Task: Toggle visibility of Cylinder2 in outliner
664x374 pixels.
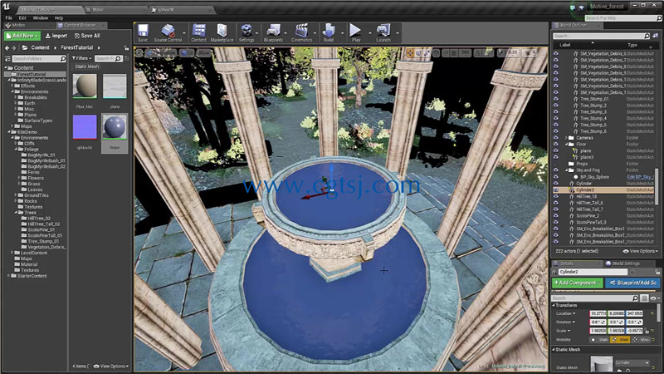Action: point(556,190)
